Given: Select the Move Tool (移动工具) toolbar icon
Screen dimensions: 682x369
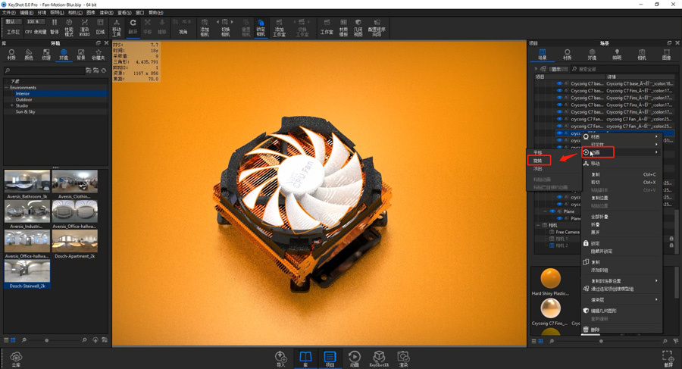Looking at the screenshot, I should tap(117, 27).
